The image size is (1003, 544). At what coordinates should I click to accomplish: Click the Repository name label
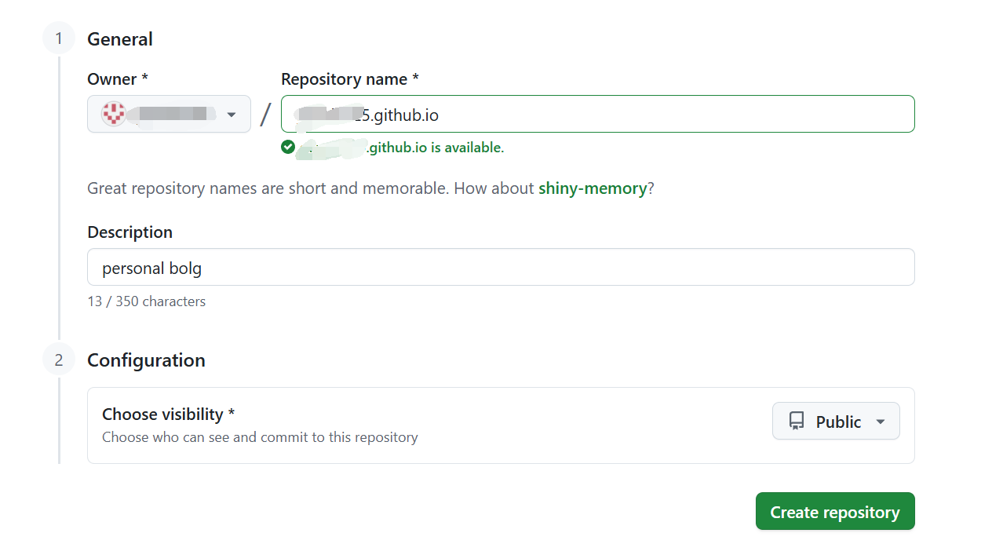[349, 79]
